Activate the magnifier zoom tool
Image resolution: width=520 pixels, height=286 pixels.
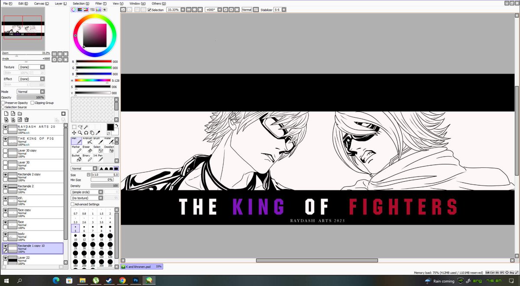80,132
